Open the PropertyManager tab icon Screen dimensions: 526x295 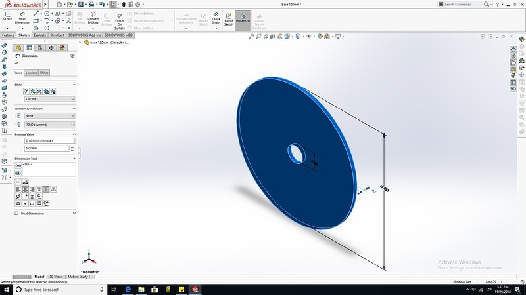click(x=30, y=48)
